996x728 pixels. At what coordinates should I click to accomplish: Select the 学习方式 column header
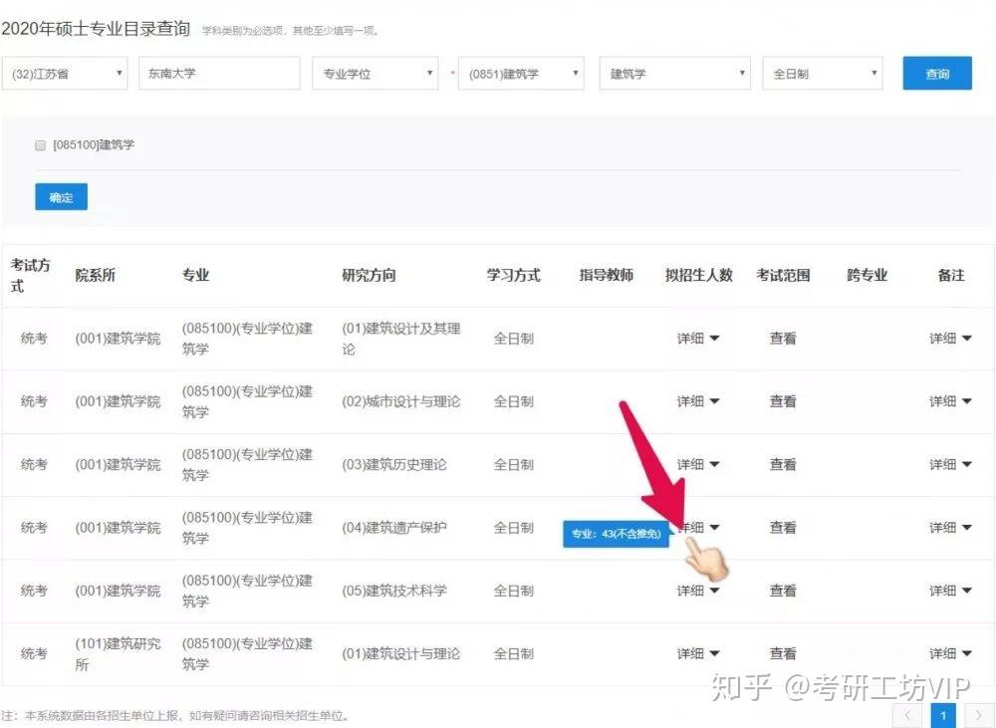[513, 275]
